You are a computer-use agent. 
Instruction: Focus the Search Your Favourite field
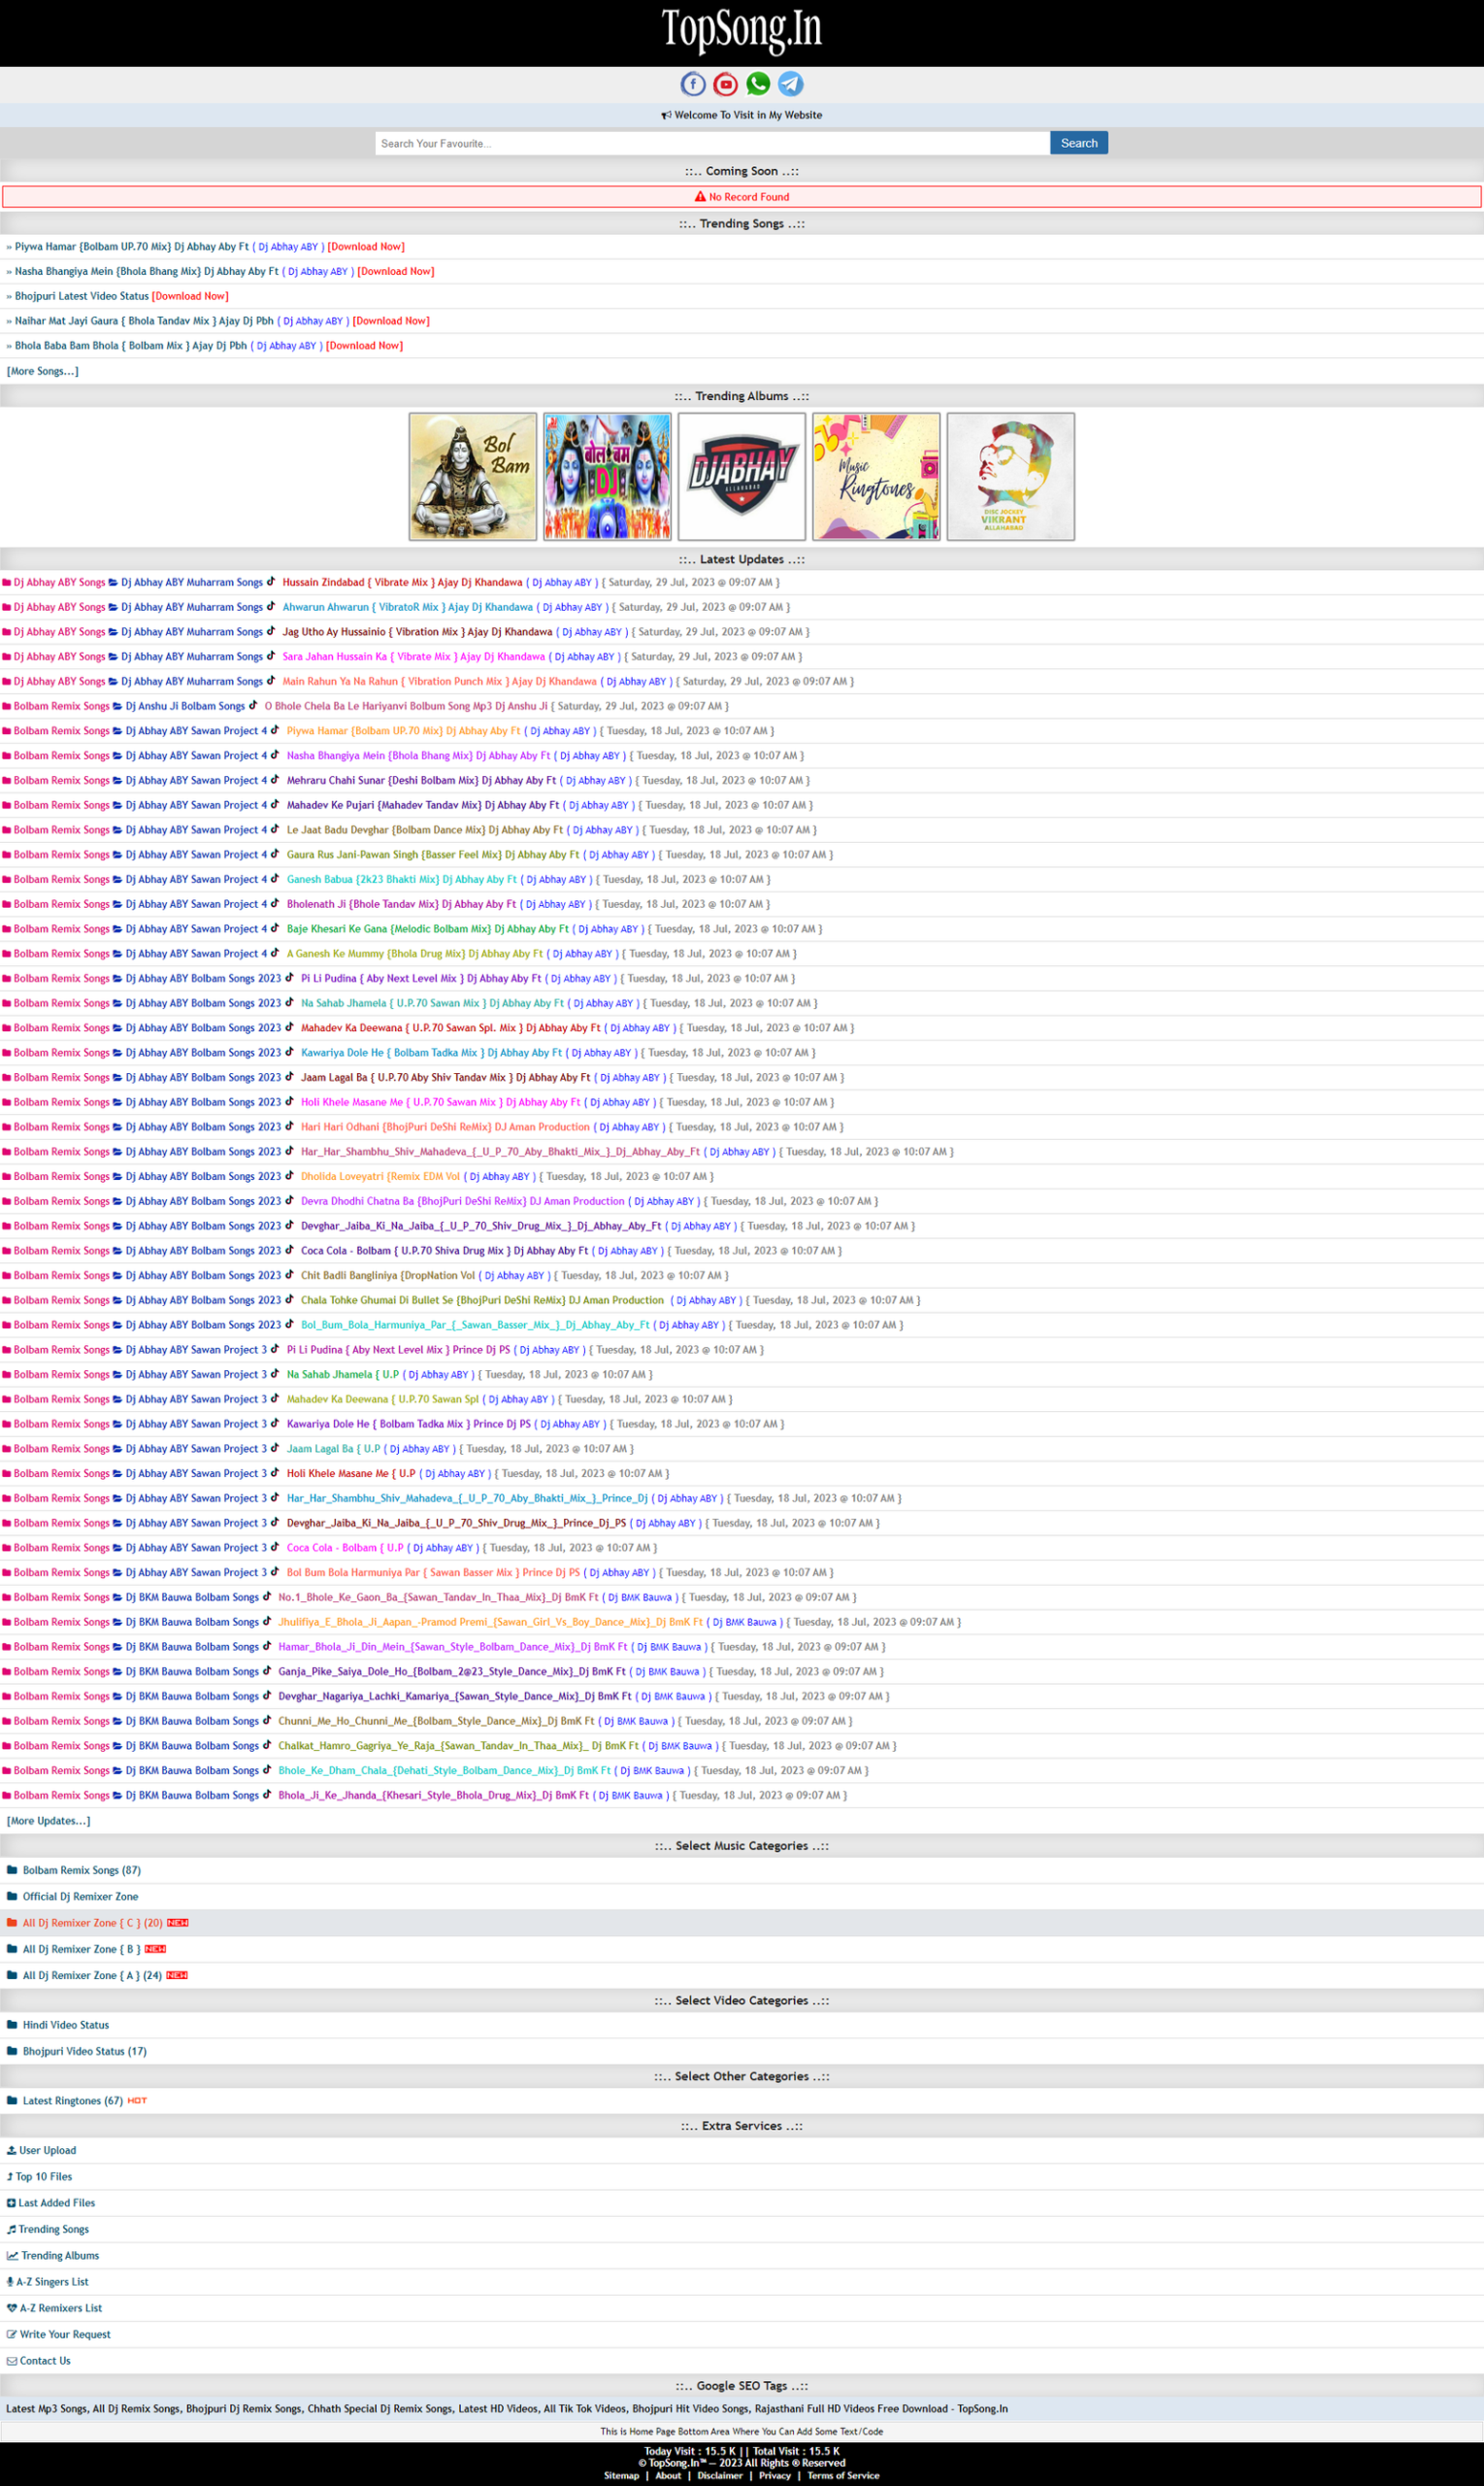(x=712, y=143)
